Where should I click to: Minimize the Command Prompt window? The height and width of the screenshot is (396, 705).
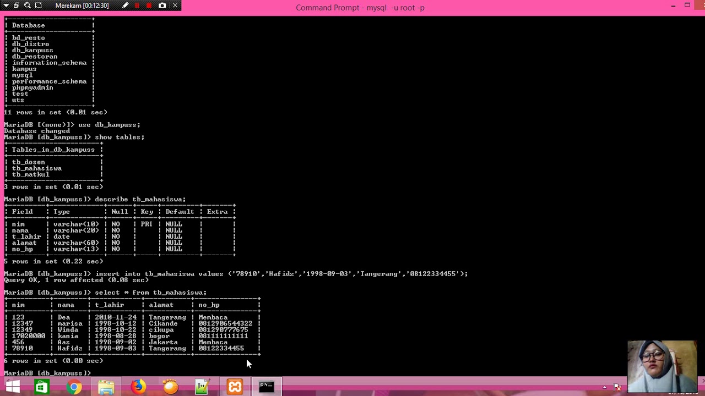tap(673, 5)
